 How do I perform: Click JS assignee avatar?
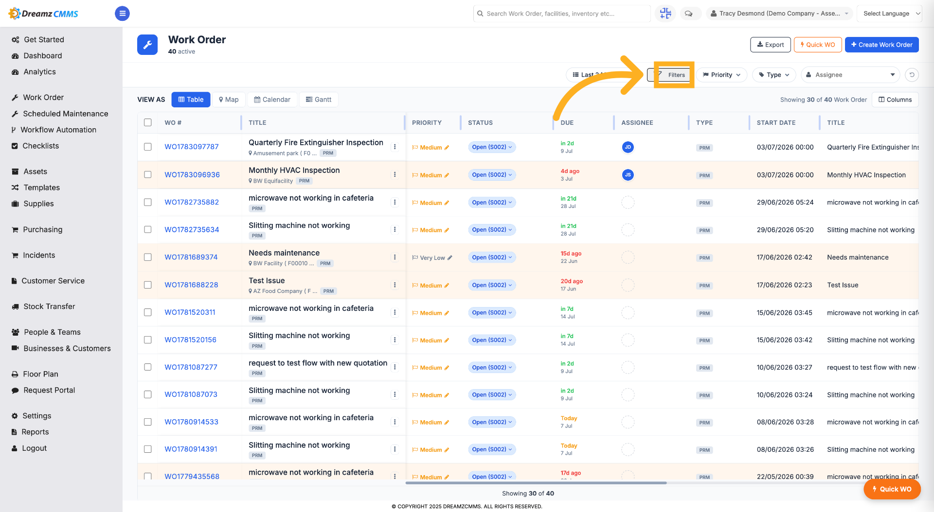point(628,175)
